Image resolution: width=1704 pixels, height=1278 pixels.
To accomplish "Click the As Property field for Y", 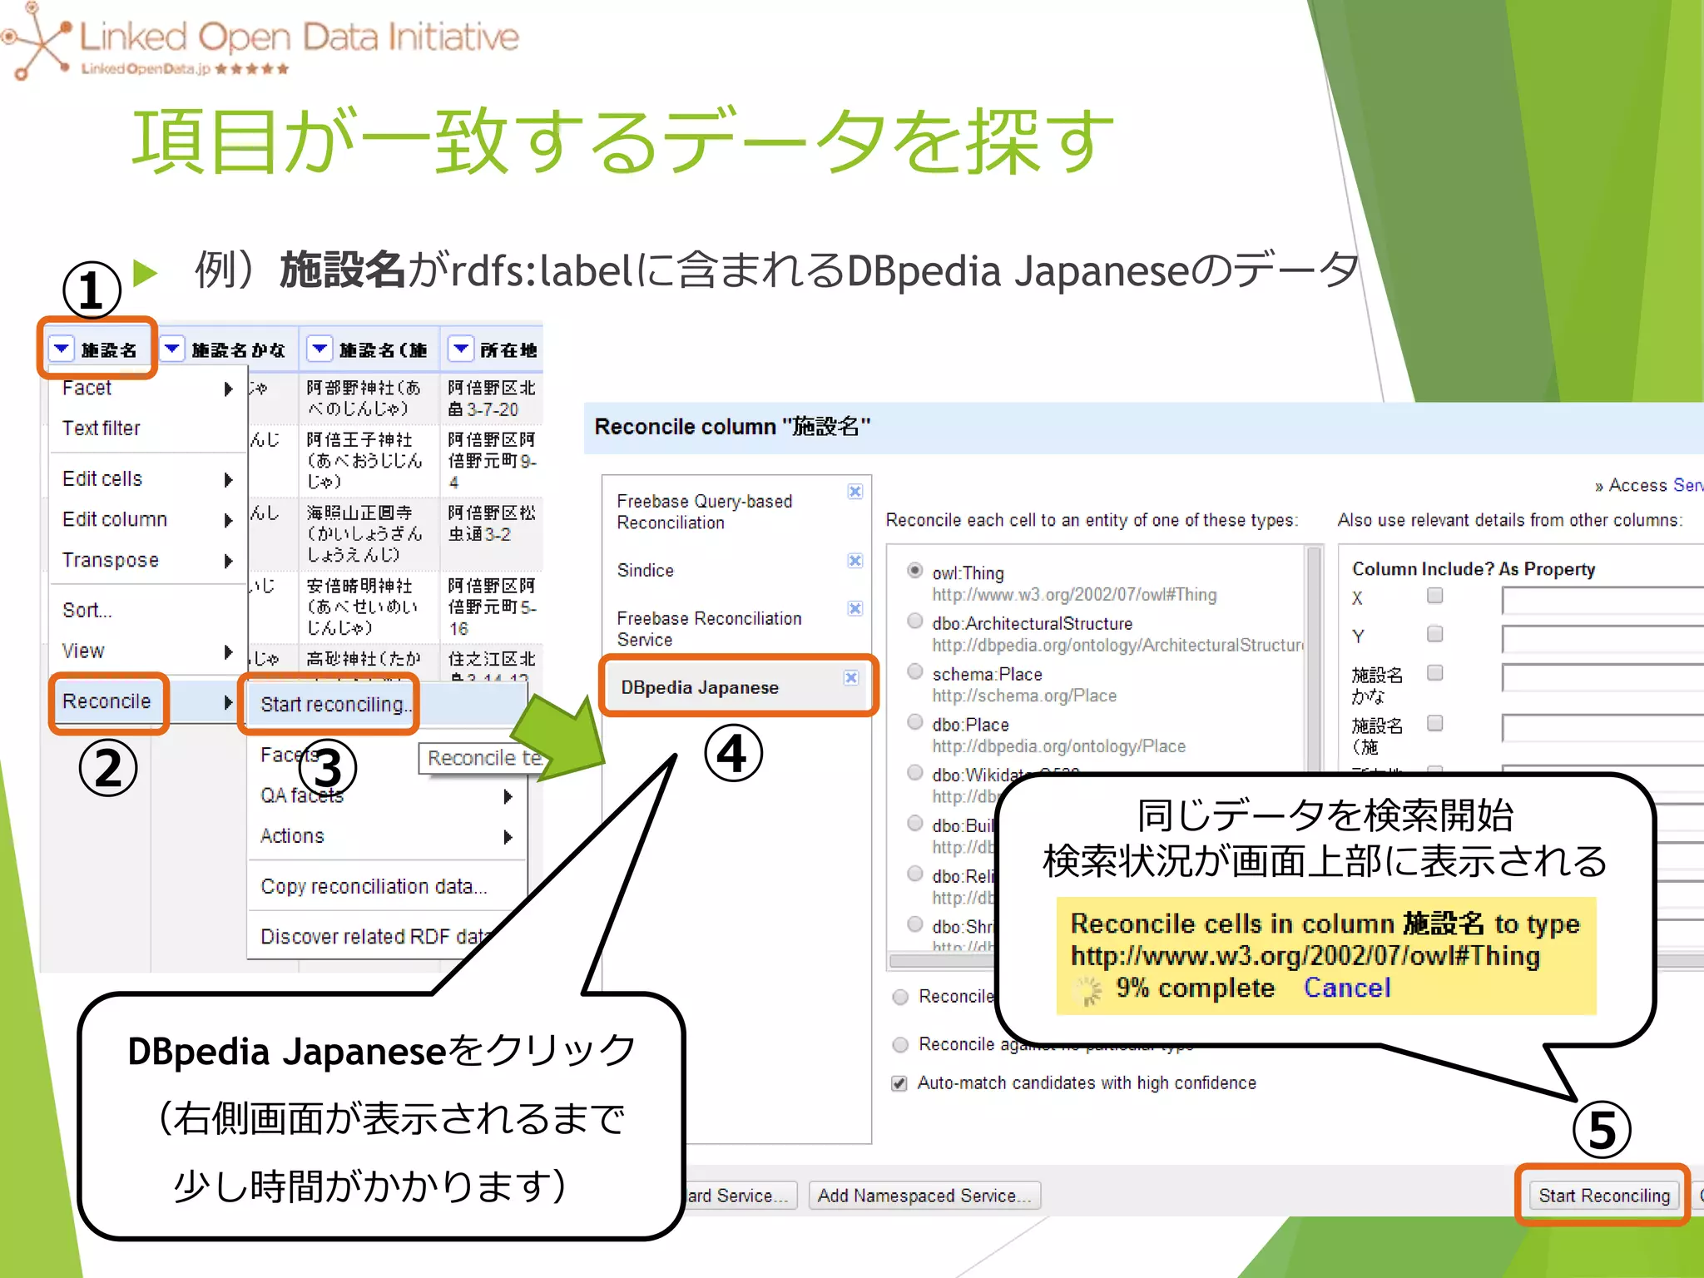I will 1602,639.
